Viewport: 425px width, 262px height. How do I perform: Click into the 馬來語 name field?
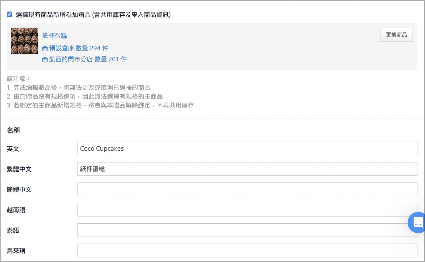pyautogui.click(x=247, y=250)
